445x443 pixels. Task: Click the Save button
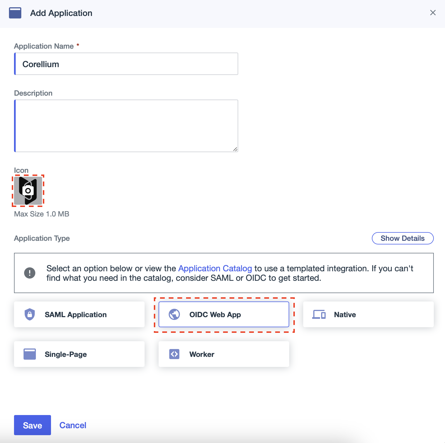coord(33,425)
